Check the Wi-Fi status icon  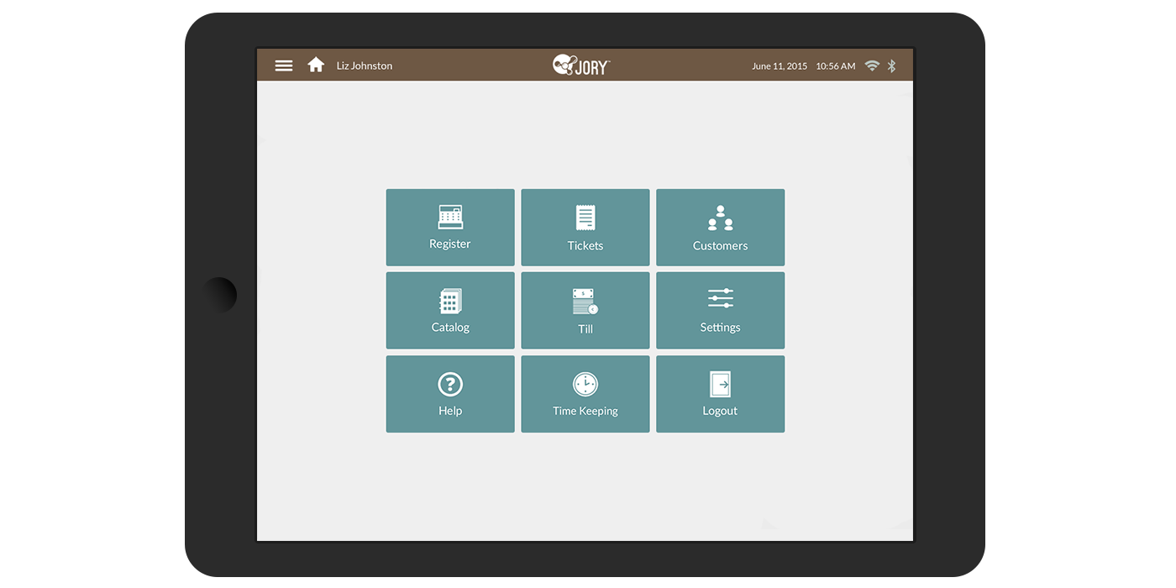click(x=871, y=65)
